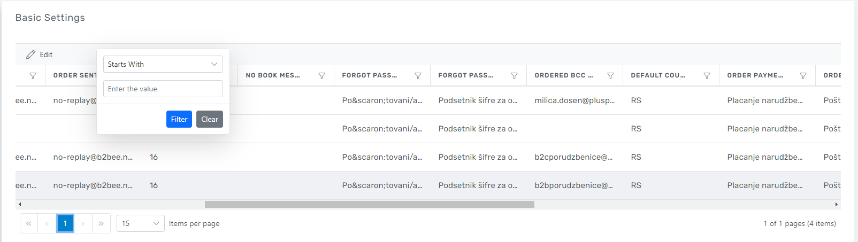Open filter for NO BOOK MES column

coord(321,76)
